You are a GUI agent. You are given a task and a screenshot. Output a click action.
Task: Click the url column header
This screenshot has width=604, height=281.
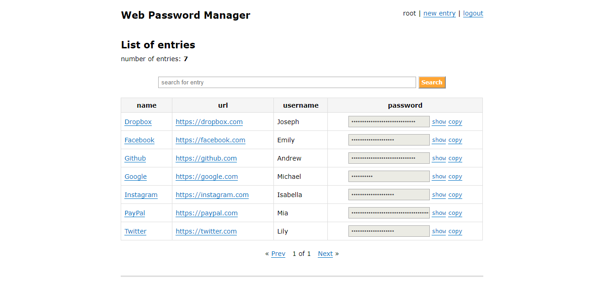click(223, 105)
